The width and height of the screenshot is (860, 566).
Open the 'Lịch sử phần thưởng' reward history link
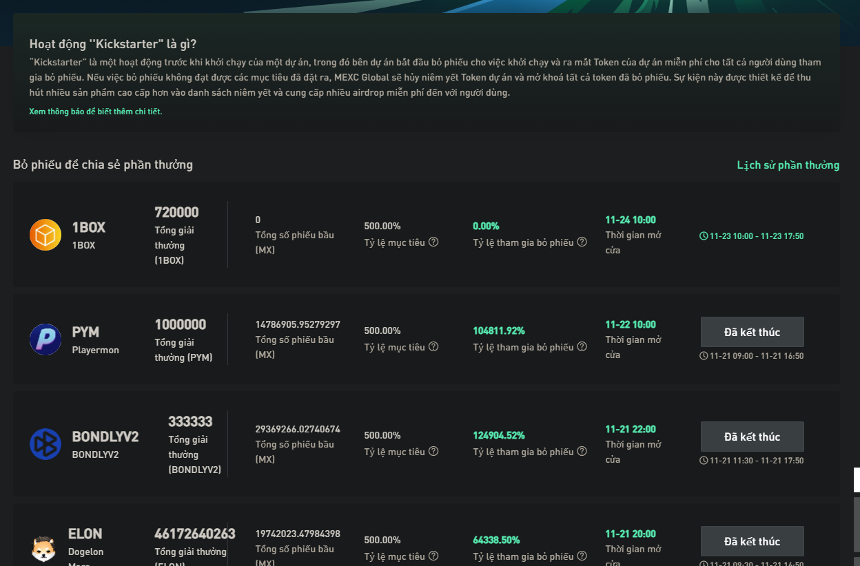(x=788, y=165)
